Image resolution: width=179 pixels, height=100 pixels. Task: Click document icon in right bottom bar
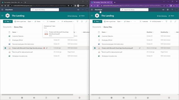coord(136,98)
